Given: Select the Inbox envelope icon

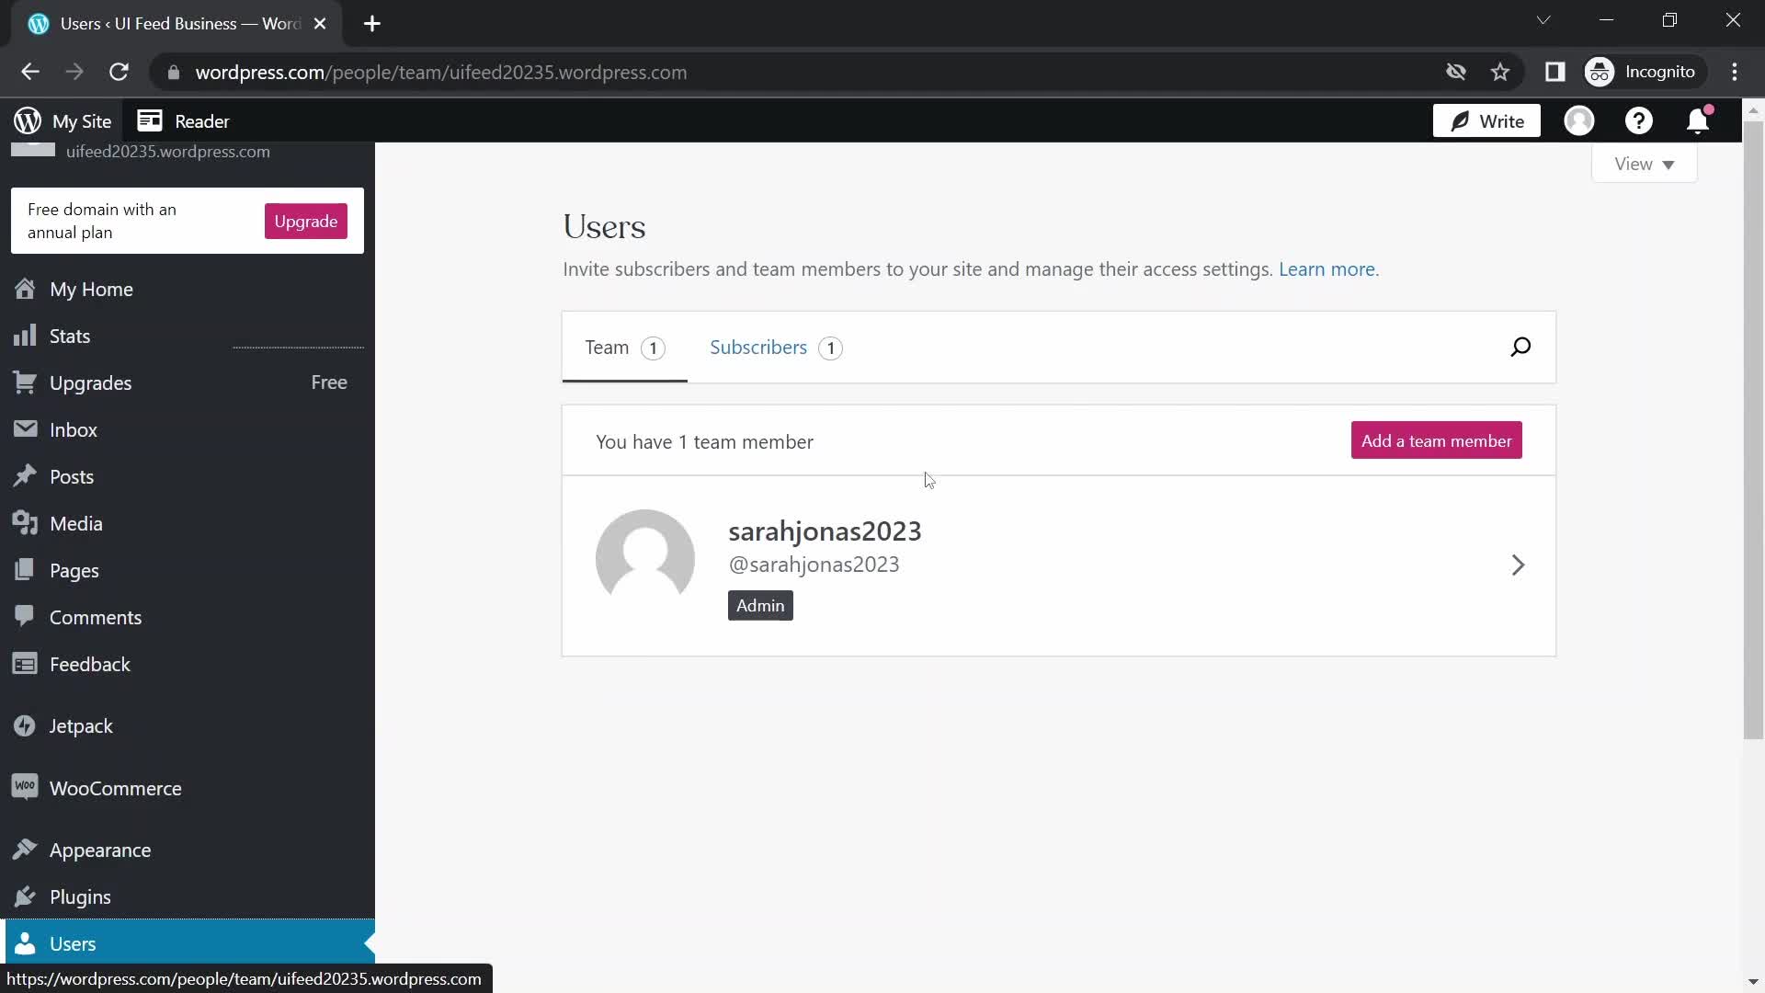Looking at the screenshot, I should pyautogui.click(x=25, y=428).
